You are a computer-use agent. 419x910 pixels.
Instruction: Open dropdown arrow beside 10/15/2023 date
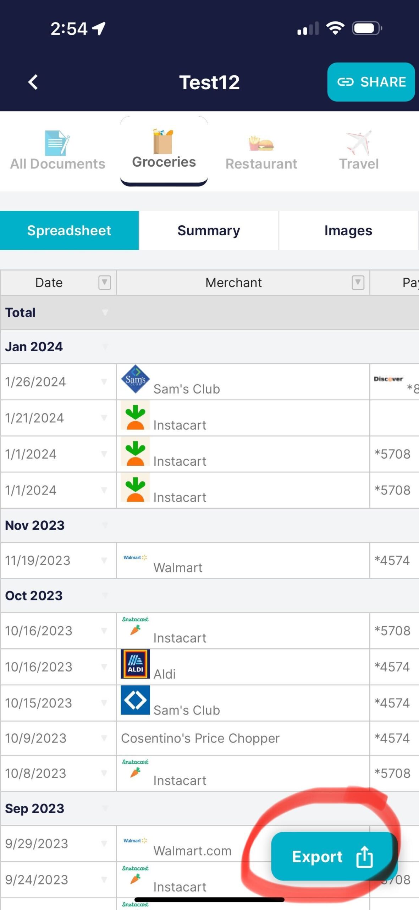(104, 703)
